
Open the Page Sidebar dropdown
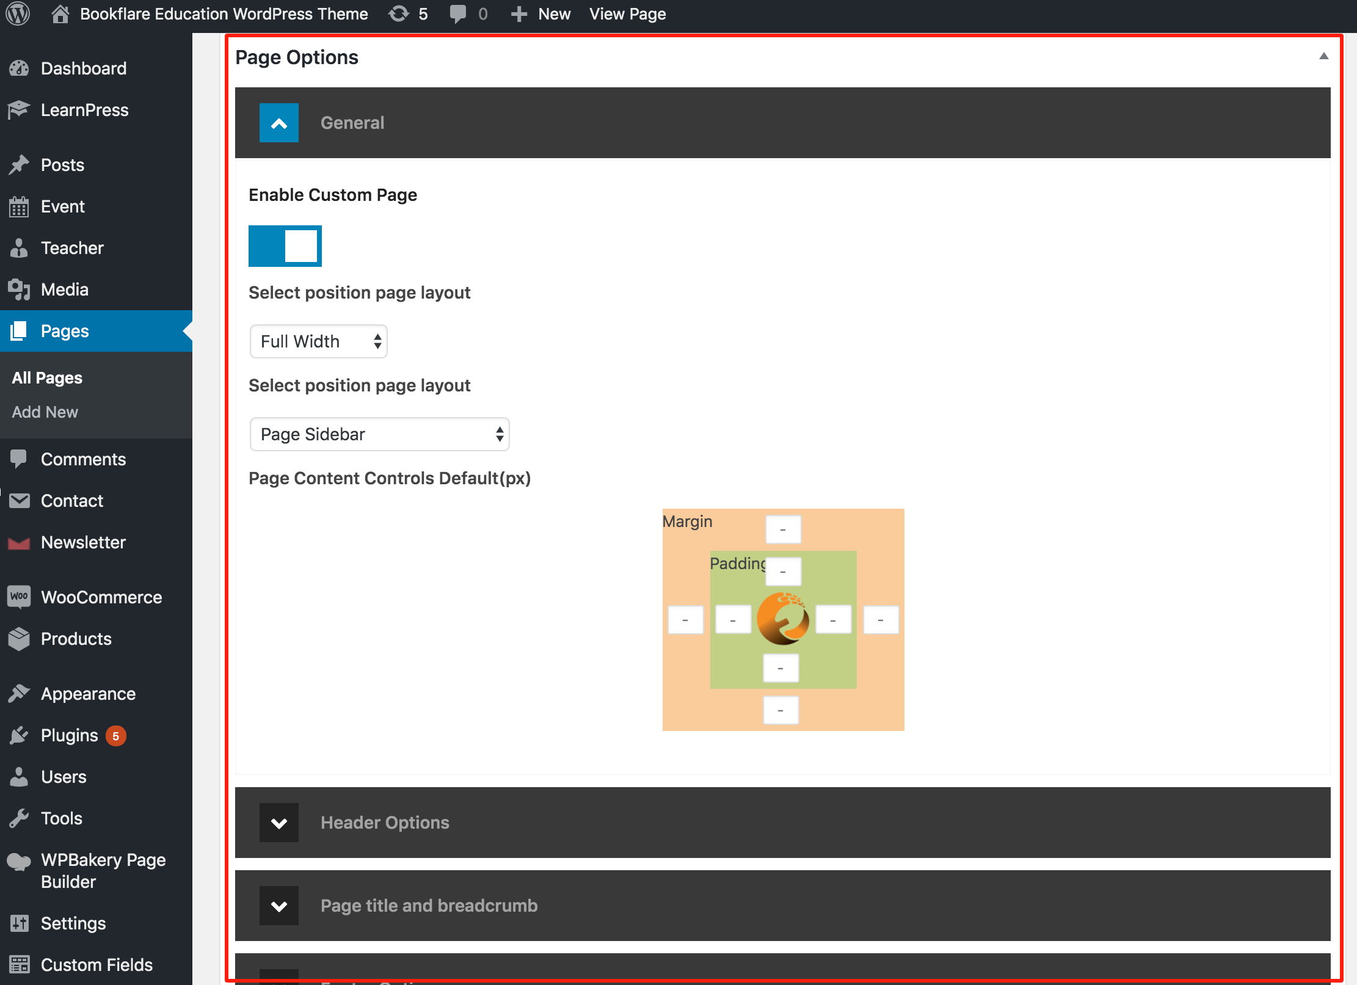click(x=379, y=434)
